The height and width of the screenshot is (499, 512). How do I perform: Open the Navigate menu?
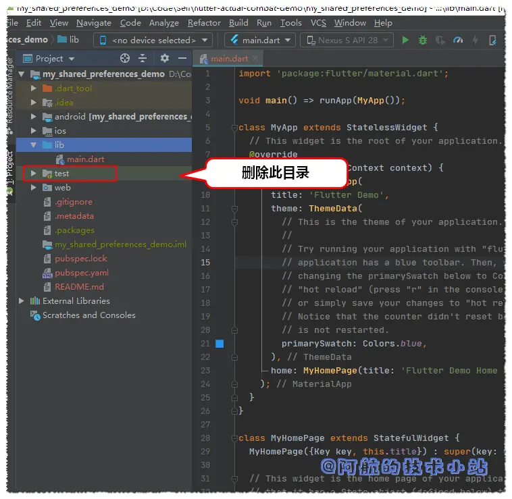pos(94,23)
